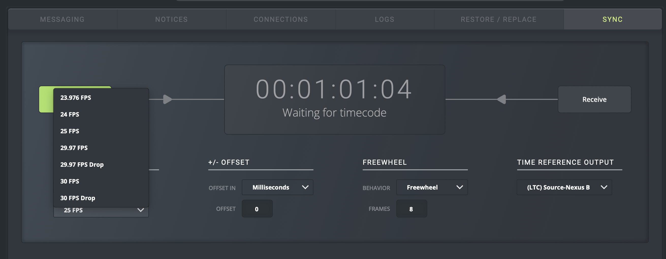
Task: Pick 25 FPS in the open list
Action: (x=70, y=131)
